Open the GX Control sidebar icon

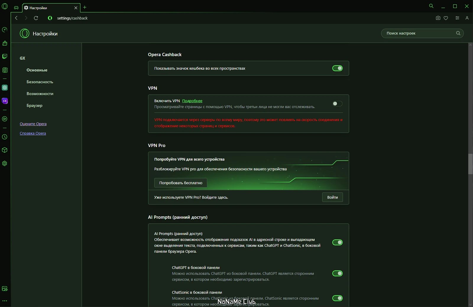coord(5,30)
